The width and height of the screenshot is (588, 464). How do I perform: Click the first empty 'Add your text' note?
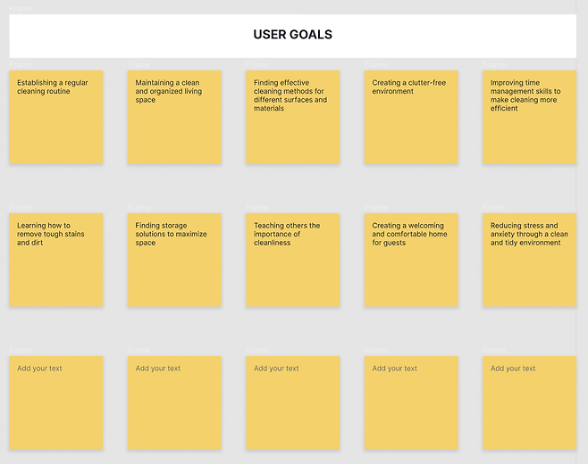[56, 402]
